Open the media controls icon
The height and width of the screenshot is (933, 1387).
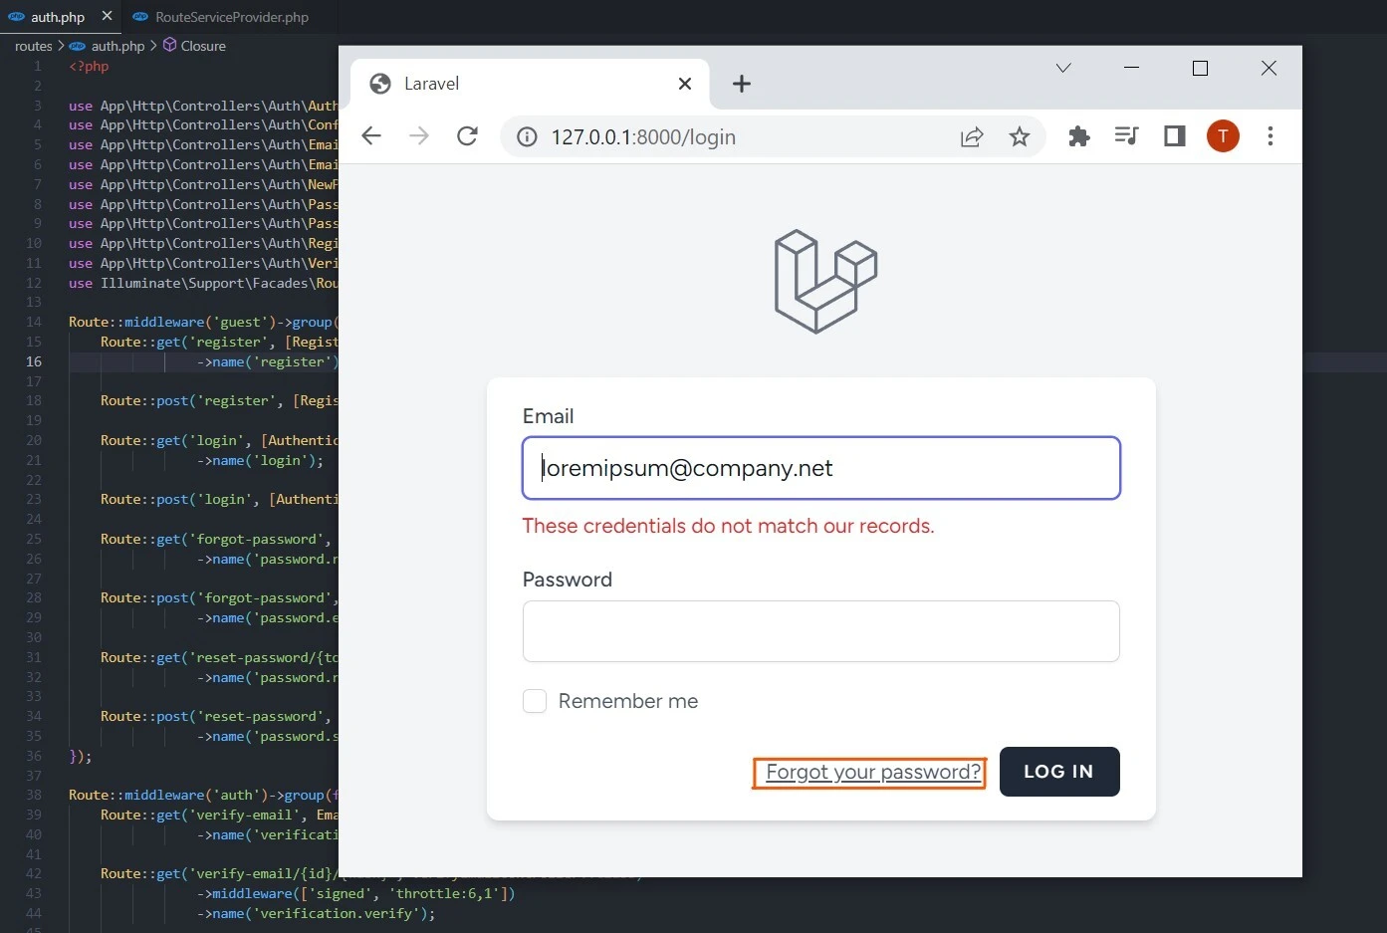(x=1126, y=136)
